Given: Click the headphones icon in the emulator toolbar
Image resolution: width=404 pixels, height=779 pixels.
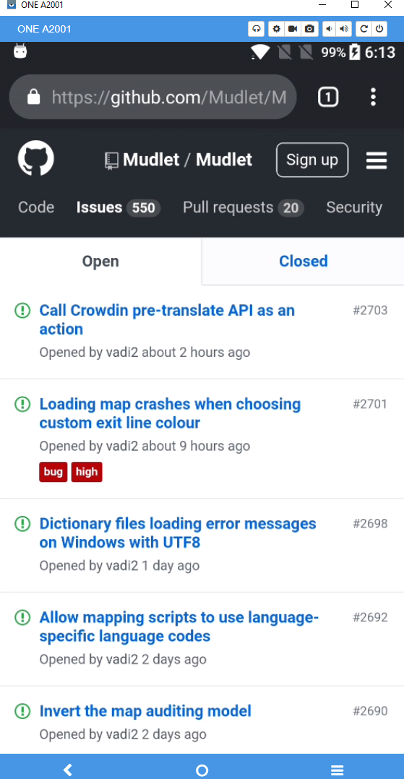Looking at the screenshot, I should click(x=257, y=29).
